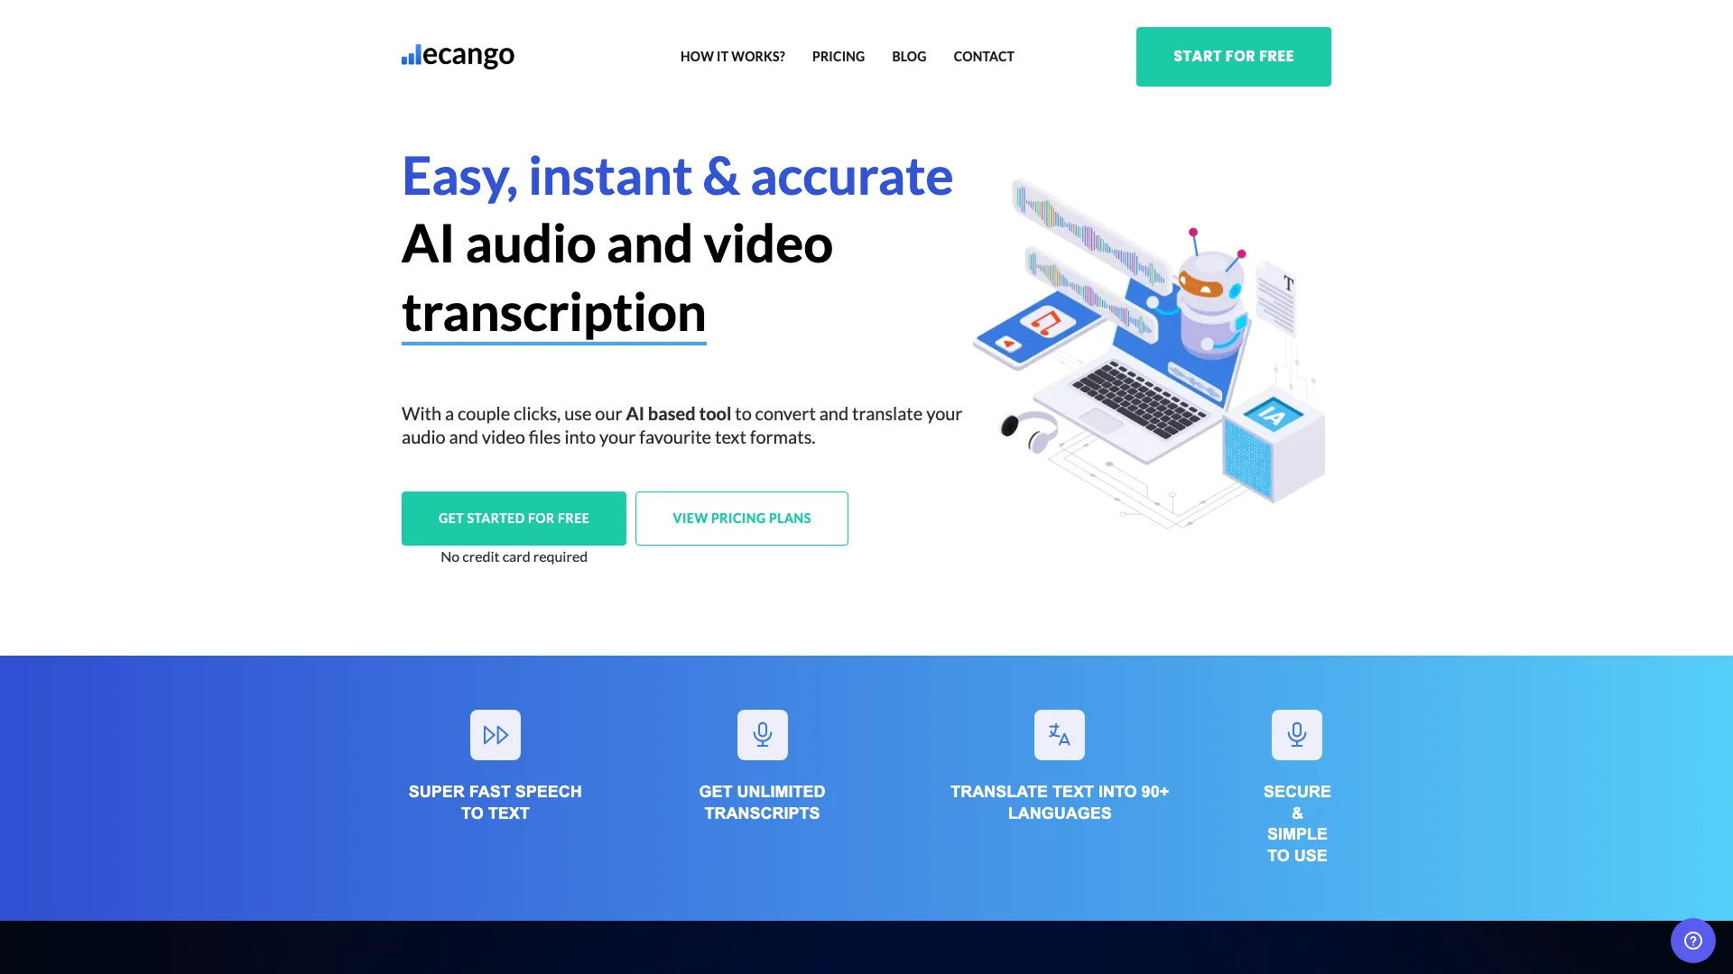This screenshot has width=1733, height=974.
Task: Click the translate languages icon
Action: click(1058, 735)
